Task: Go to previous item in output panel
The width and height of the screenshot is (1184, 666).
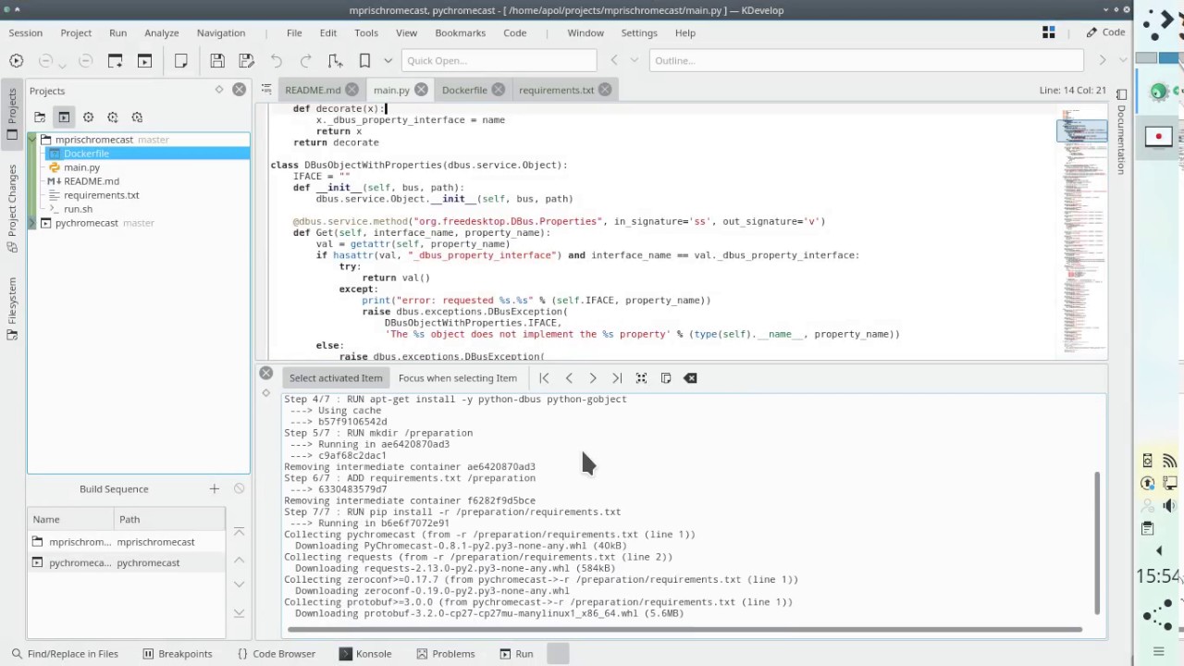Action: pos(569,377)
